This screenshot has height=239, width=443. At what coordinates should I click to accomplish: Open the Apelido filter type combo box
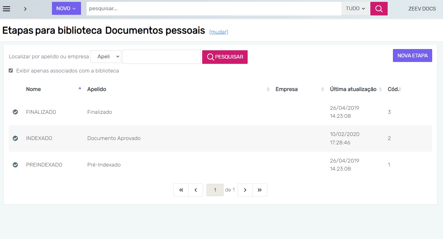[x=106, y=57]
